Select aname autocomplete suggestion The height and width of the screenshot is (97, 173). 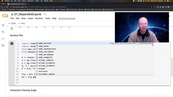94,68
